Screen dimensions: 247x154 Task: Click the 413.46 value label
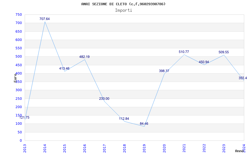[x=64, y=68]
